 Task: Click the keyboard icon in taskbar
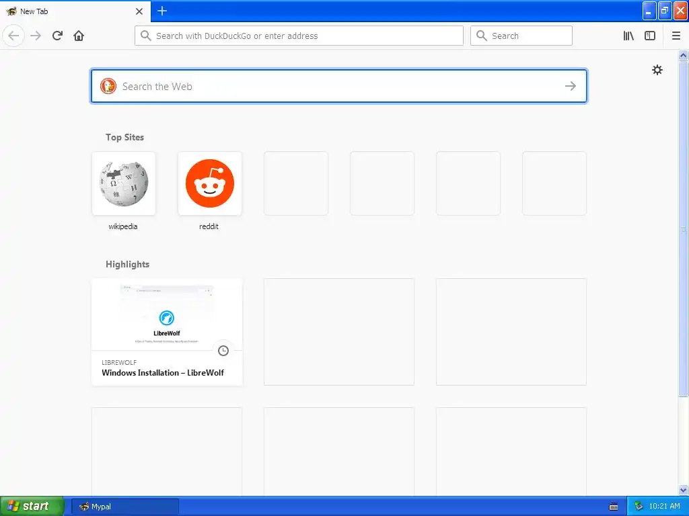coord(614,507)
